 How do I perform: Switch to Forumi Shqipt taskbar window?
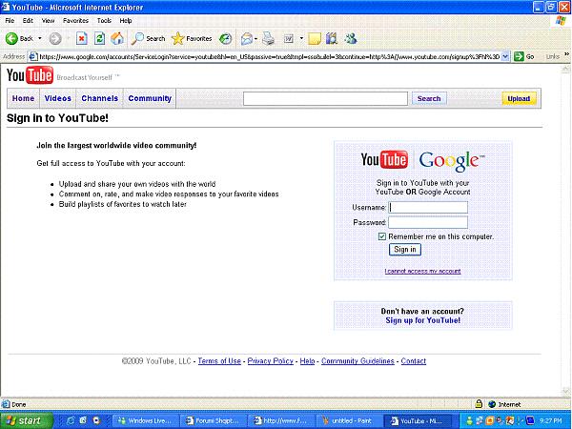coord(214,420)
